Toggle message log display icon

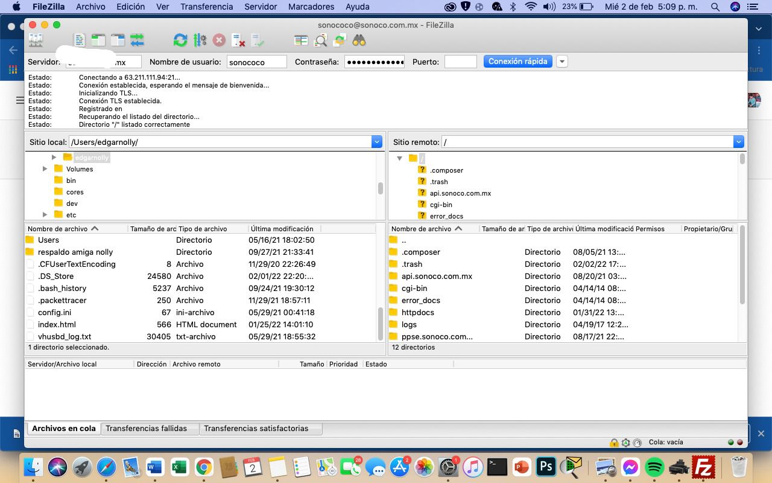80,40
